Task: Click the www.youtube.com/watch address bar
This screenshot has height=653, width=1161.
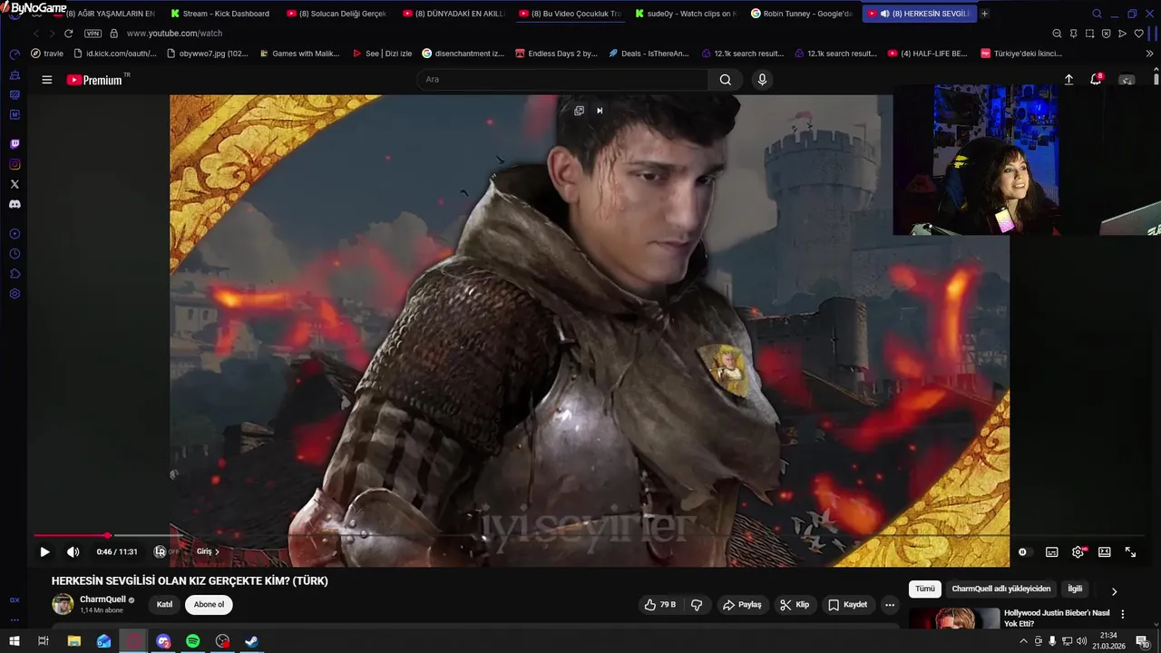Action: point(174,34)
